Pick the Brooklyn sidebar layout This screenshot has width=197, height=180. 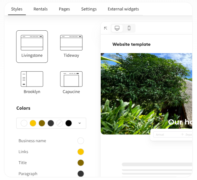click(x=32, y=82)
